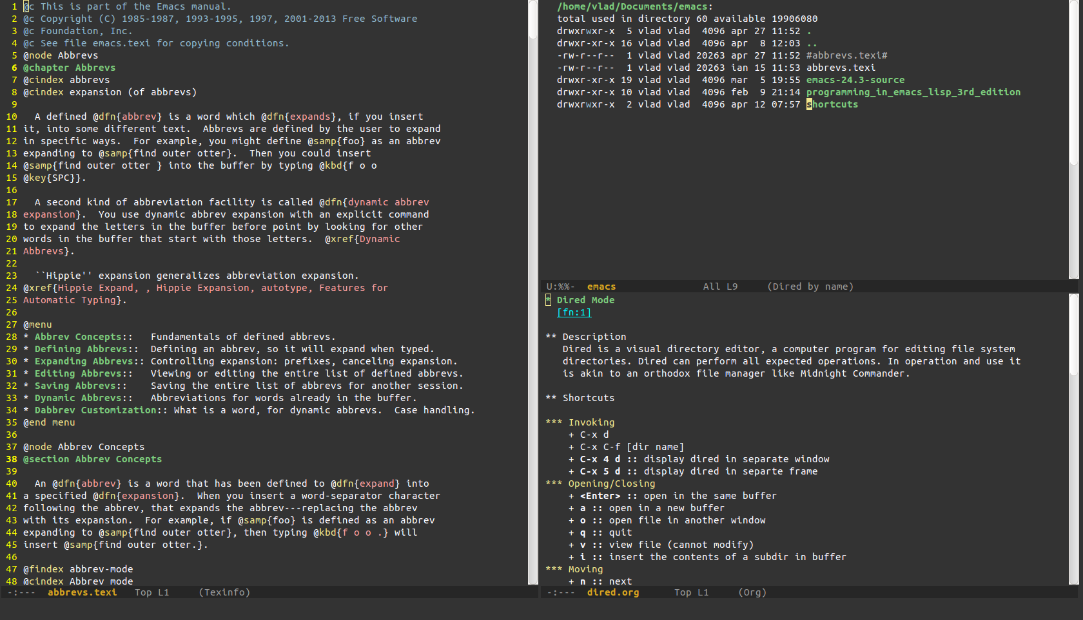The height and width of the screenshot is (620, 1083).
Task: Click the emacs buffer name in Dired mode line
Action: [601, 287]
